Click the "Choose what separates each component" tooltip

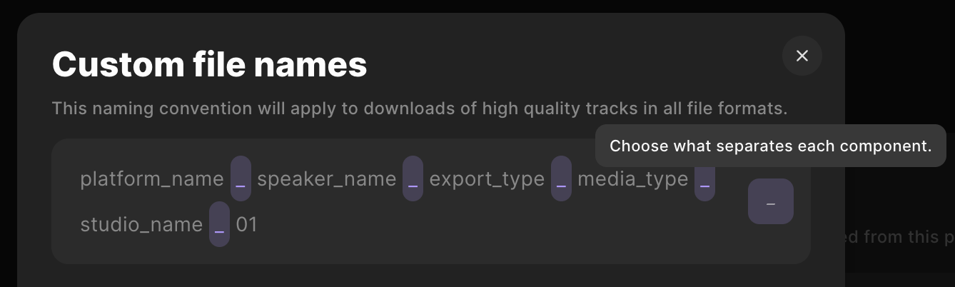770,146
